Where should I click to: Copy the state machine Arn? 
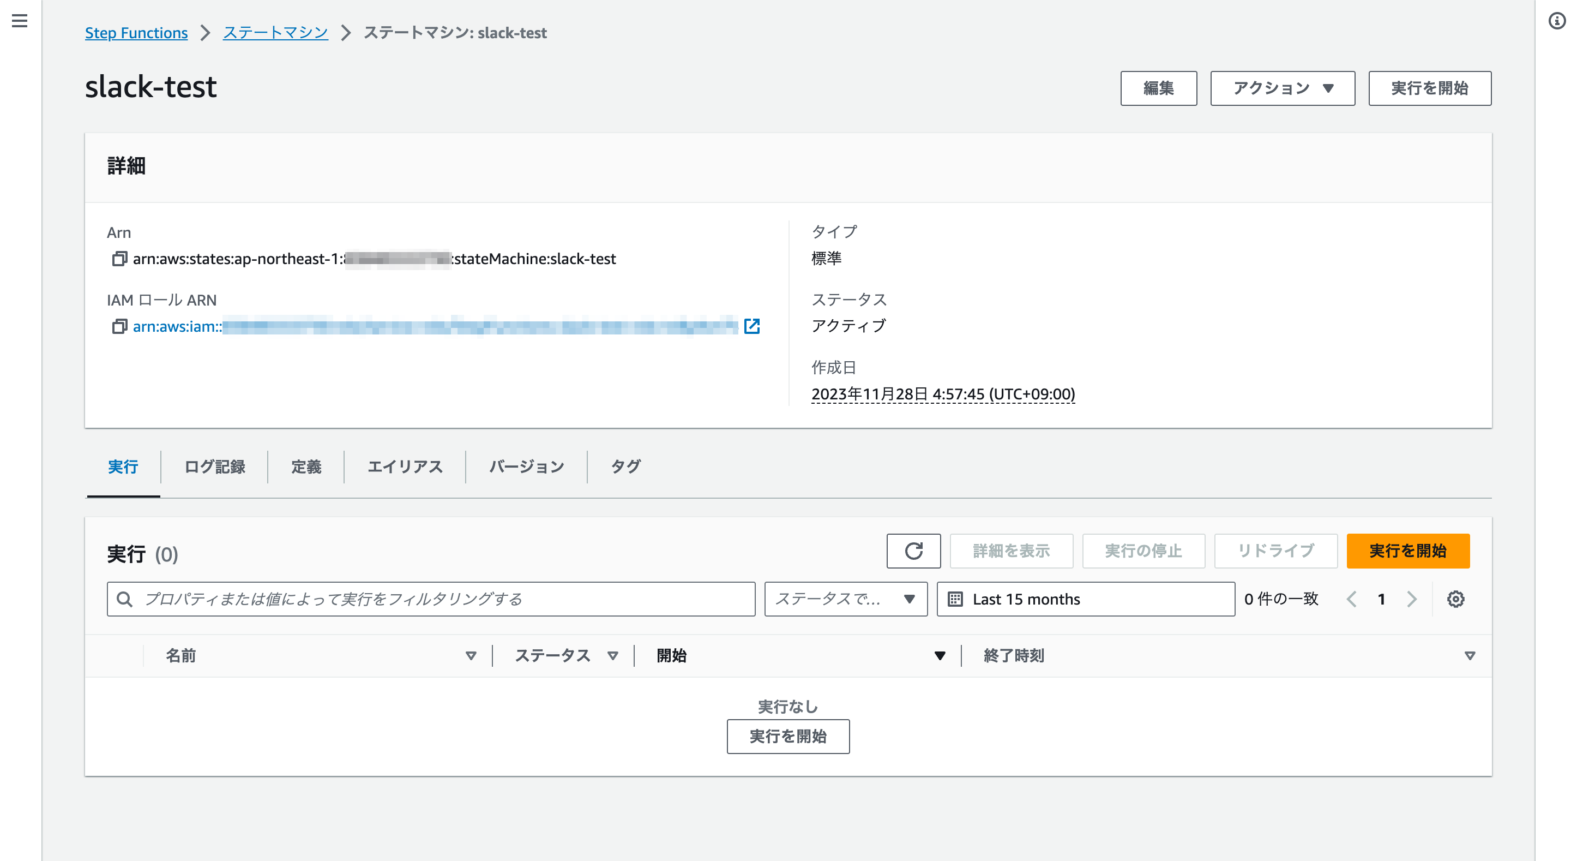(x=119, y=259)
